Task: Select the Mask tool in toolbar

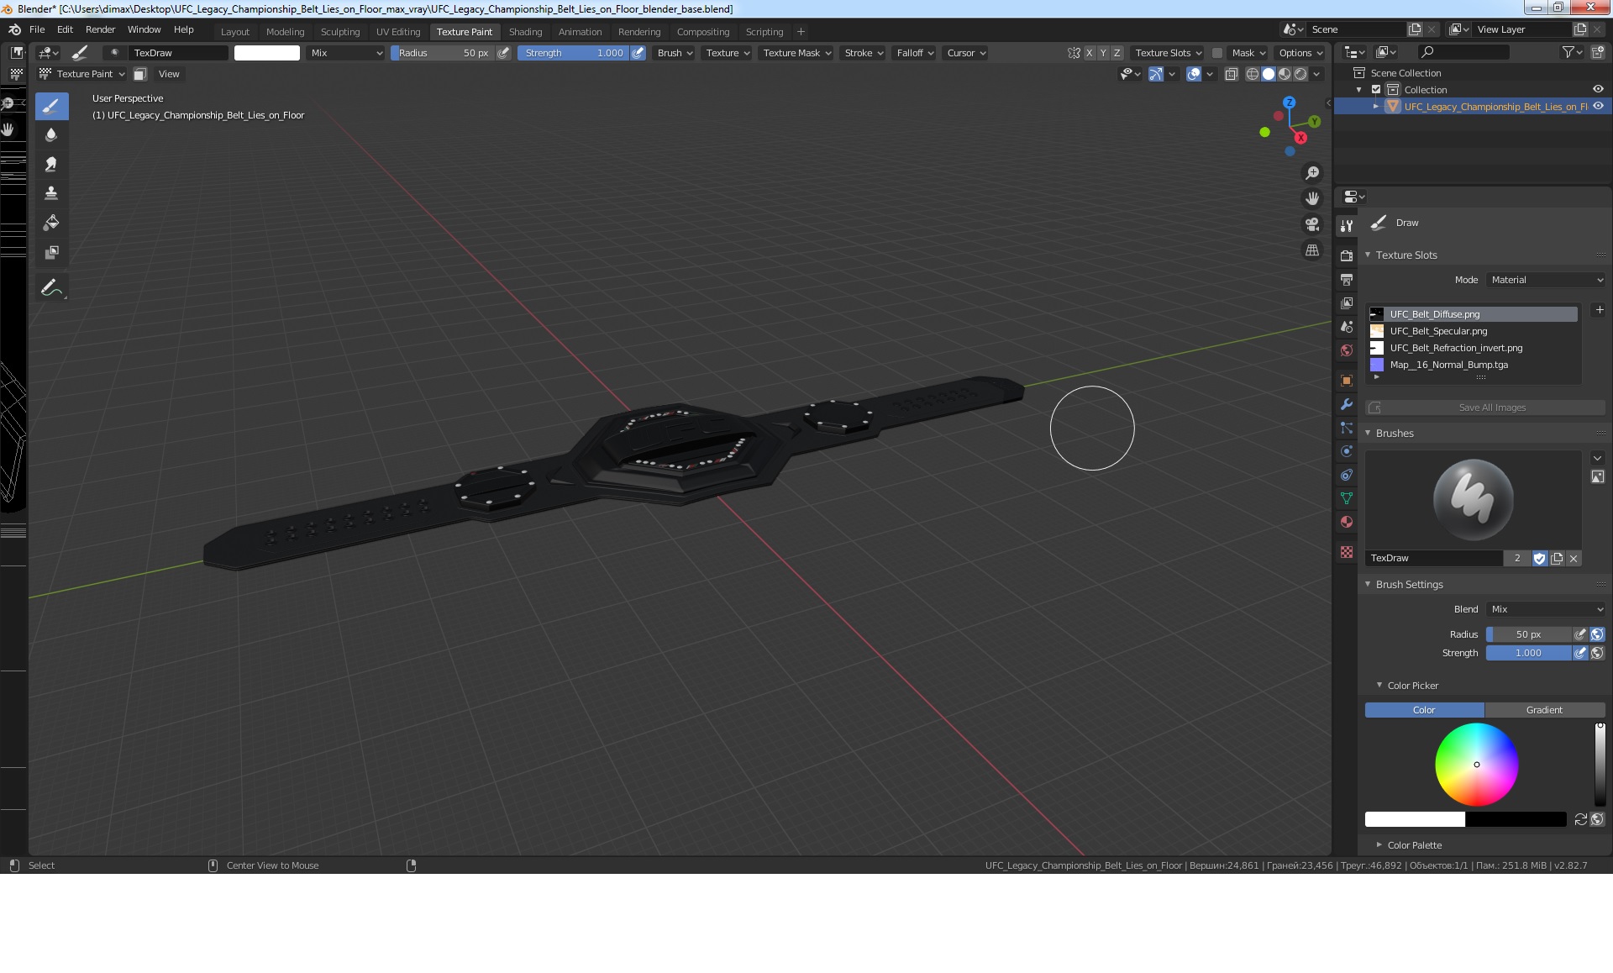Action: tap(51, 252)
